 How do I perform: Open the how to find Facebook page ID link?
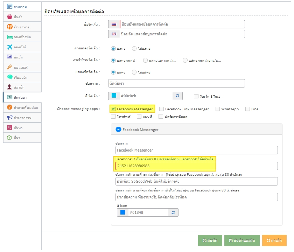[175, 159]
